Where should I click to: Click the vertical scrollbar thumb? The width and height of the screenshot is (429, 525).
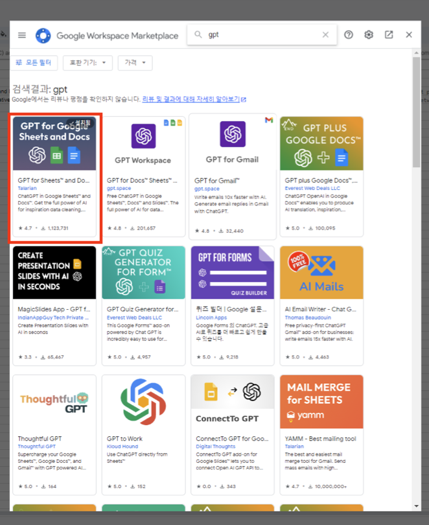[x=416, y=112]
